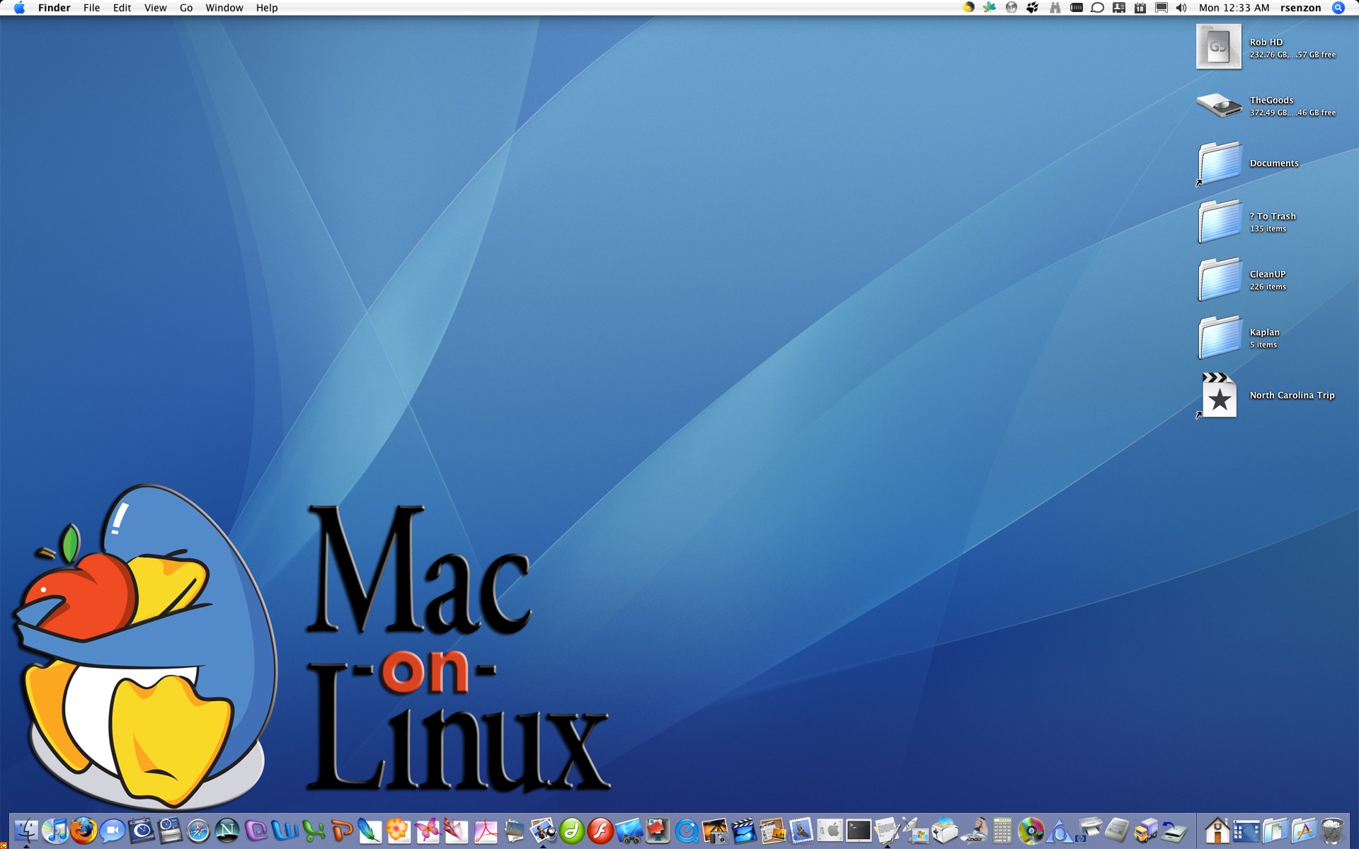This screenshot has height=849, width=1359.
Task: Launch Microsoft Excel from the Dock
Action: pyautogui.click(x=313, y=831)
